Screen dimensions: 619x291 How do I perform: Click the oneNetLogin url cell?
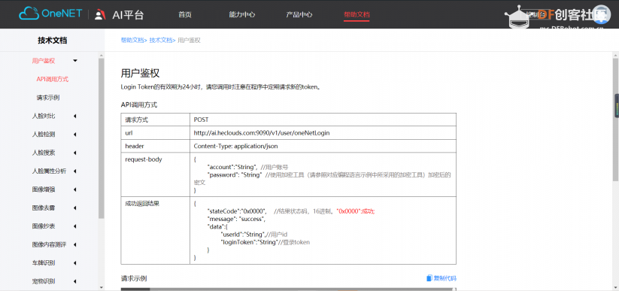[323, 133]
